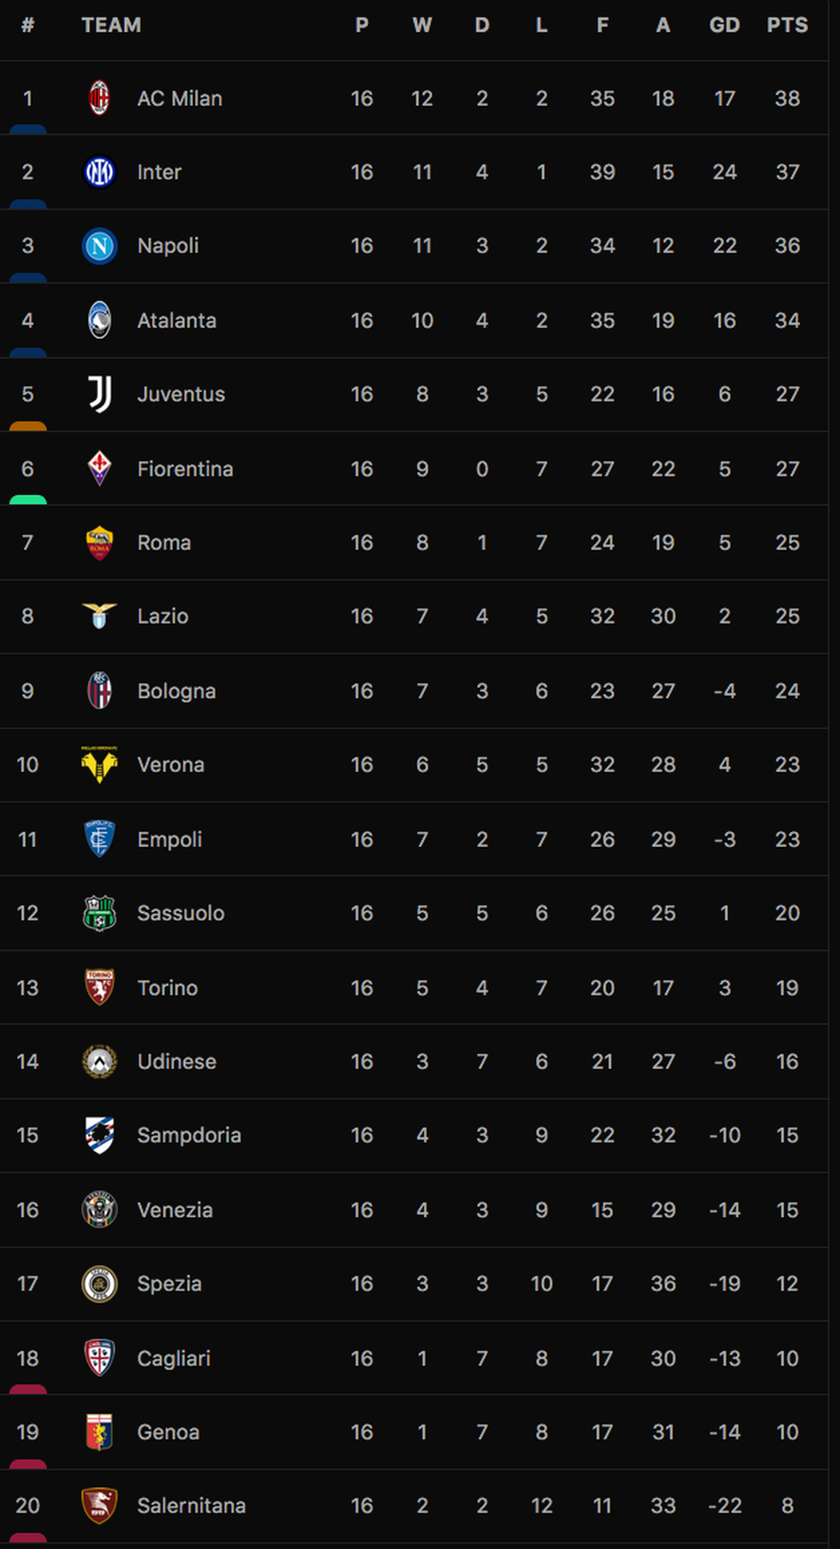Sort table by PTS column header
Viewport: 840px width, 1549px height.
(787, 25)
